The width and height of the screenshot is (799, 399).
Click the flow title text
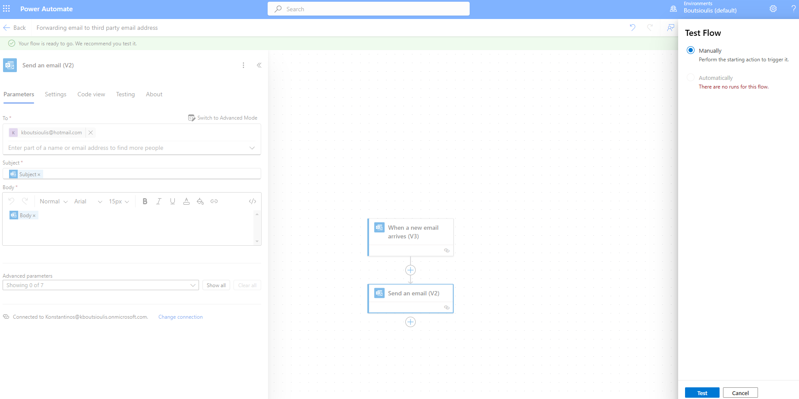(x=97, y=28)
